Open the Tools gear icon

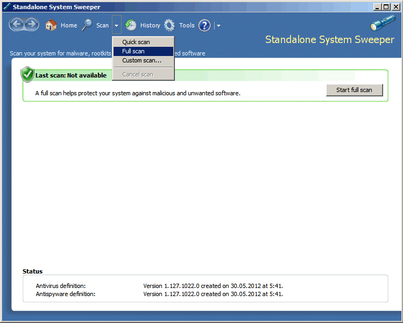(169, 25)
